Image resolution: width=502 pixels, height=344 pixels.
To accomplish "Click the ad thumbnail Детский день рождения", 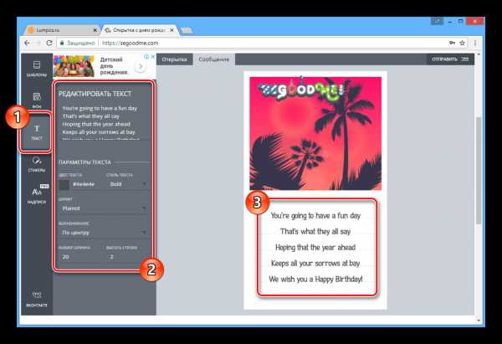I will click(x=74, y=66).
